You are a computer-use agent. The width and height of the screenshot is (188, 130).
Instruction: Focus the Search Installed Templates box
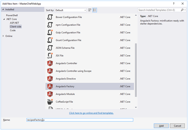pyautogui.click(x=159, y=10)
